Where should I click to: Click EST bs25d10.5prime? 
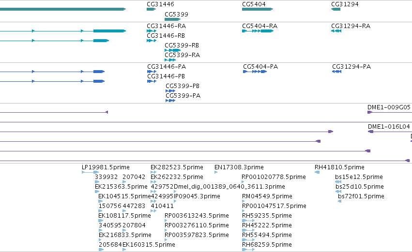(338, 192)
